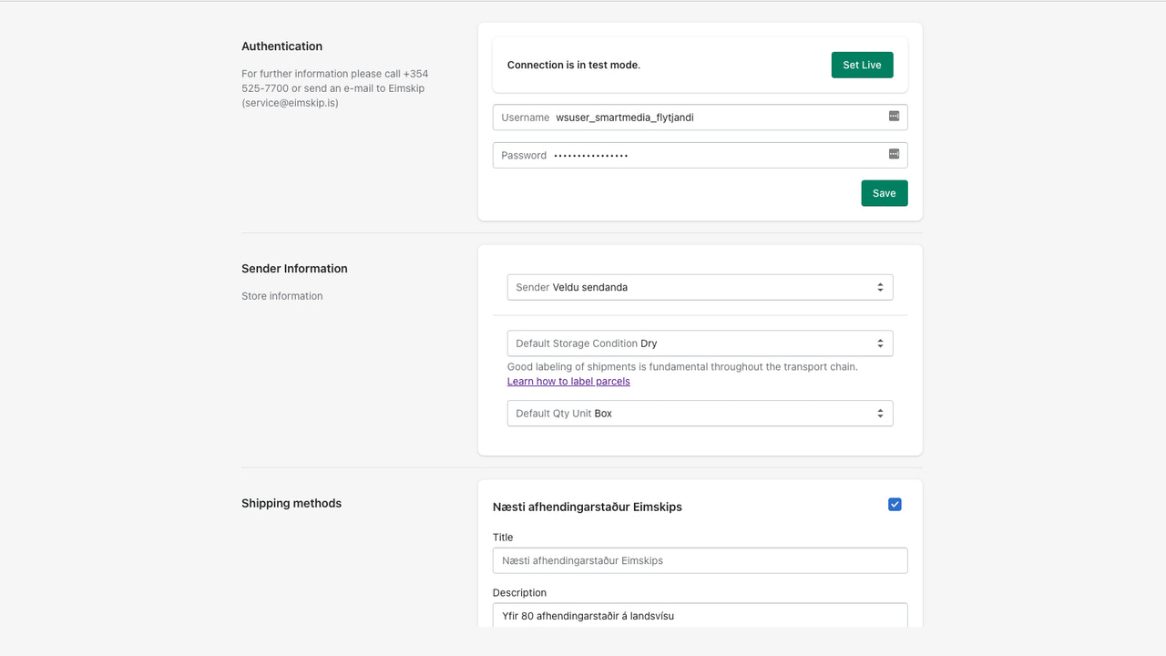The height and width of the screenshot is (656, 1166).
Task: Focus the Username input field
Action: (x=700, y=118)
